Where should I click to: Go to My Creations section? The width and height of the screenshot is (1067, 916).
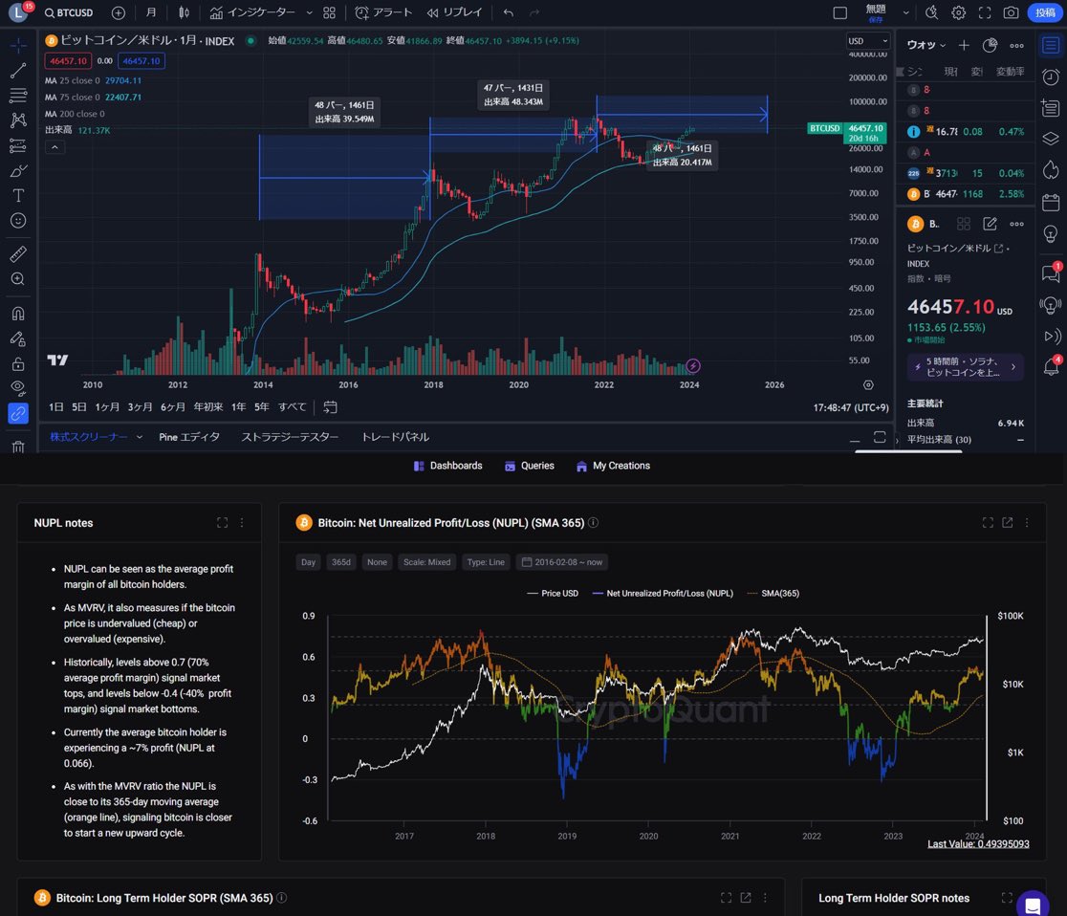[613, 466]
